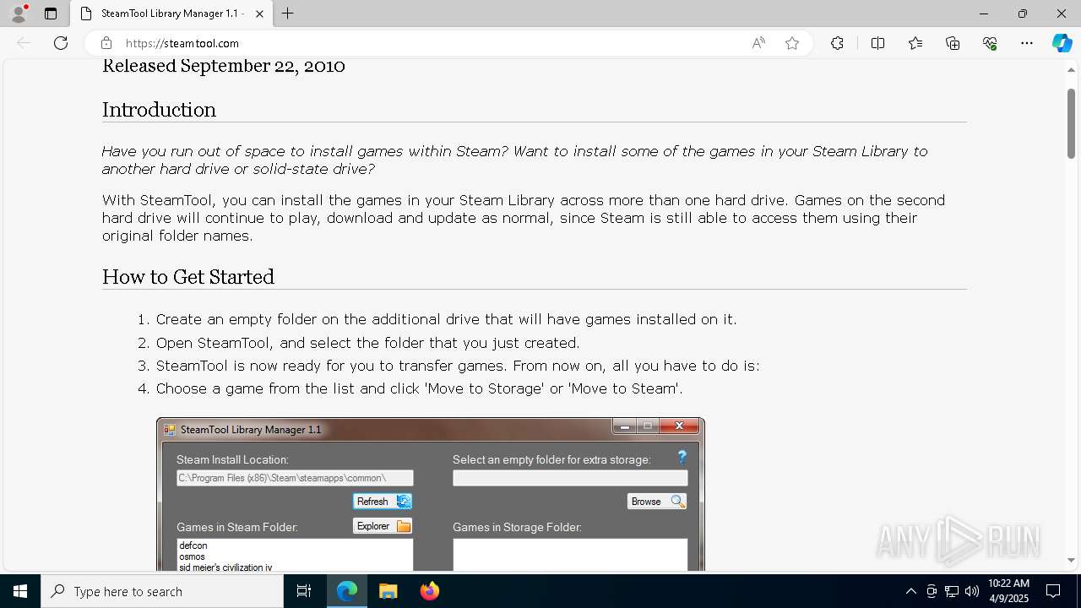The width and height of the screenshot is (1081, 608).
Task: Open a new tab with plus button
Action: (x=288, y=14)
